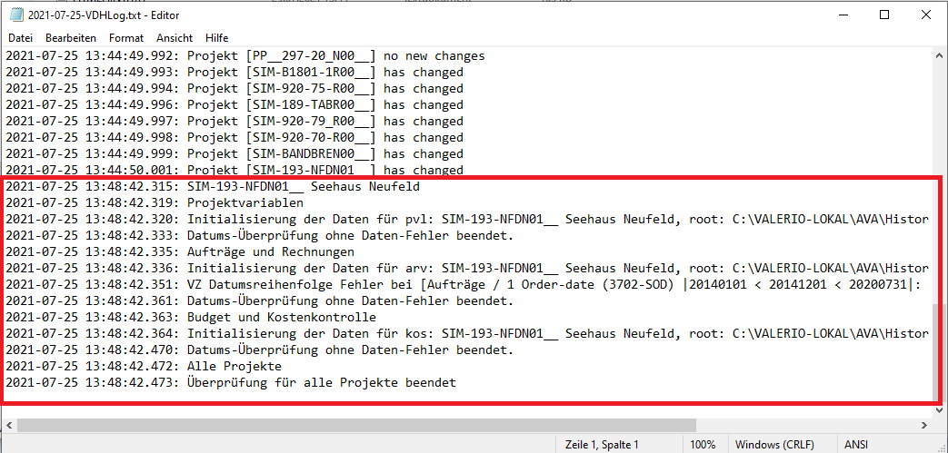Click the 'Alle Projekte' log line

coord(234,367)
